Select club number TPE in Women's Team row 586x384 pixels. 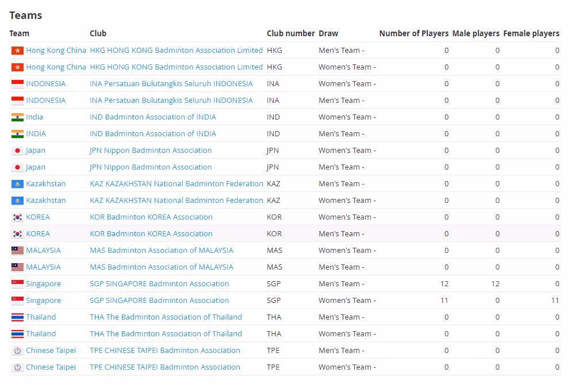tap(273, 367)
